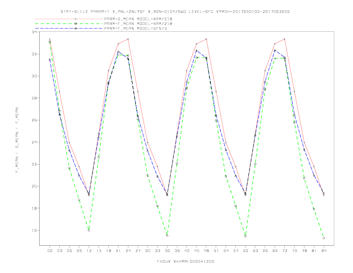The width and height of the screenshot is (353, 273).
Task: Click green circle data point at hour 60 minimum
Action: click(246, 236)
